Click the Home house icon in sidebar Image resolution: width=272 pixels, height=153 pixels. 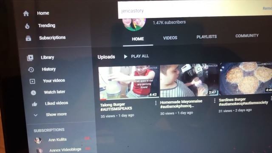click(x=26, y=13)
